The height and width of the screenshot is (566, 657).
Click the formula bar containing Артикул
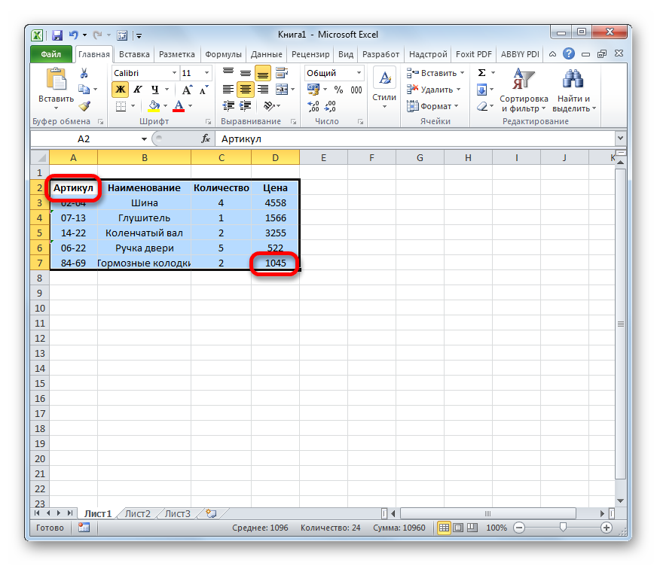tap(414, 139)
